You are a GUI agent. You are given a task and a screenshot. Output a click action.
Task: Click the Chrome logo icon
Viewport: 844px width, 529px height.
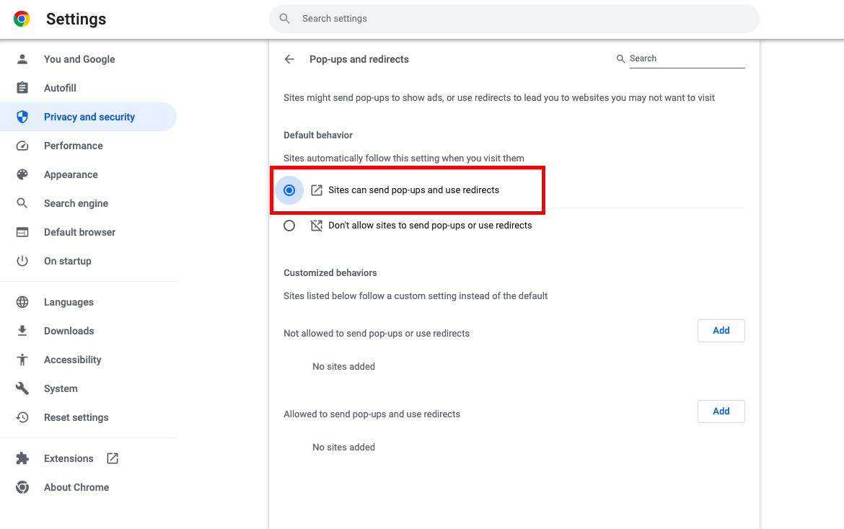(22, 19)
